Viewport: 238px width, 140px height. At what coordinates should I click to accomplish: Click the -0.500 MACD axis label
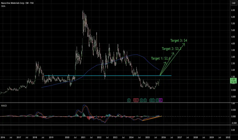pos(233,123)
